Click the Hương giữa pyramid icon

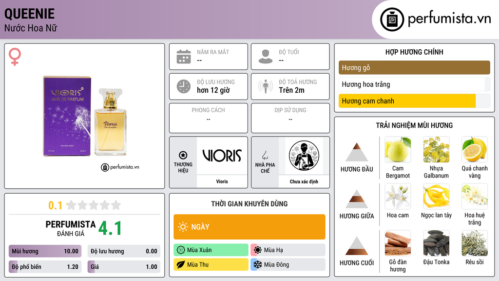[x=357, y=199]
